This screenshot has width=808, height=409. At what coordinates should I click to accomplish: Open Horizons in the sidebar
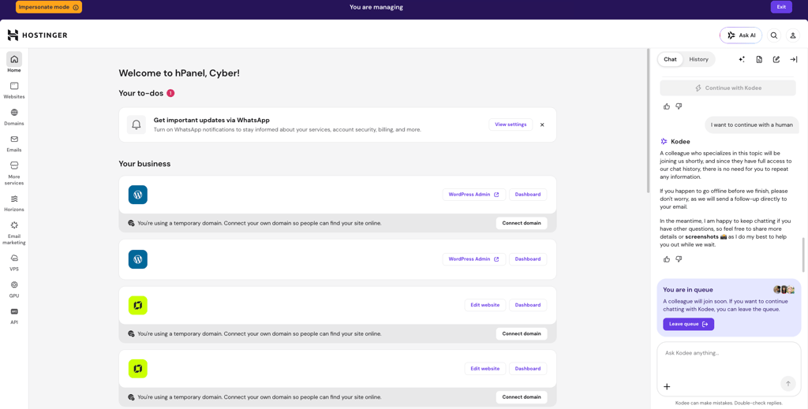(14, 203)
